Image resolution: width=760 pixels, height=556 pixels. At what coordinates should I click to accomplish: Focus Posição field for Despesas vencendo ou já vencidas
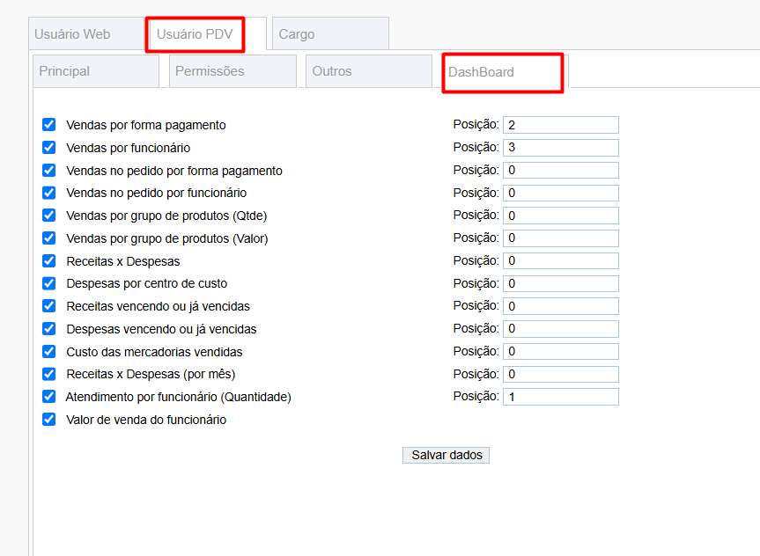pos(561,329)
